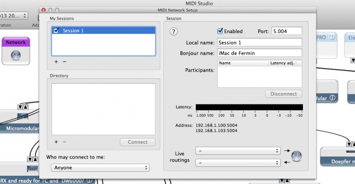Click the Bonjour name field

(260, 53)
